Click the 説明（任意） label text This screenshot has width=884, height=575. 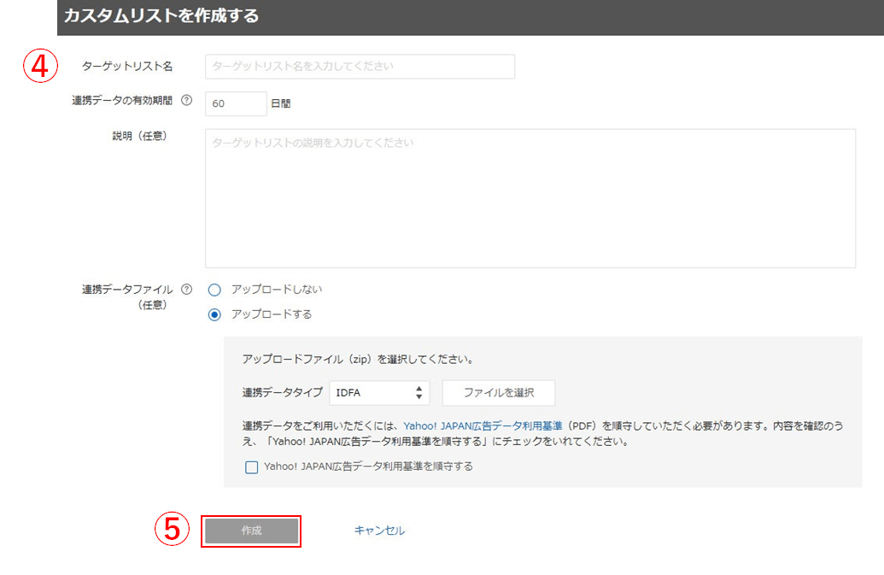[133, 137]
